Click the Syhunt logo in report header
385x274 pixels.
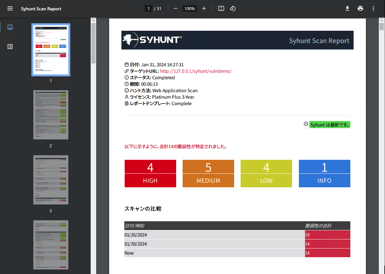pyautogui.click(x=153, y=40)
